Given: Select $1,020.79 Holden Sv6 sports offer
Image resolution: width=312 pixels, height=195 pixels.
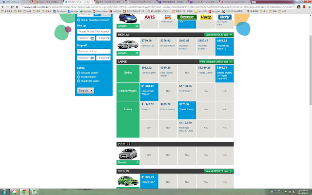Looking at the screenshot, I should tap(149, 181).
